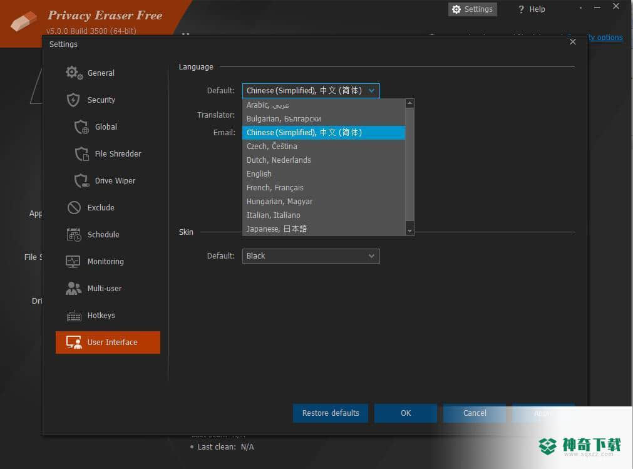Click the General gears icon
Screen dimensions: 633x469
tap(74, 73)
